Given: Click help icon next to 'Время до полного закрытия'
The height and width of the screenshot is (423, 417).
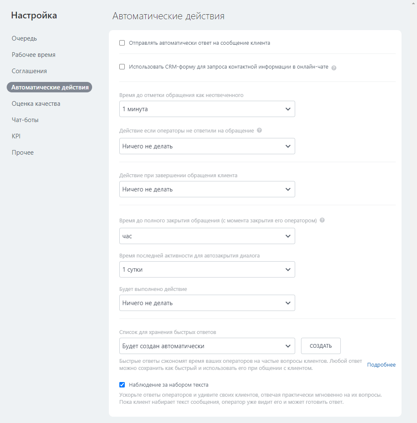Looking at the screenshot, I should 322,220.
